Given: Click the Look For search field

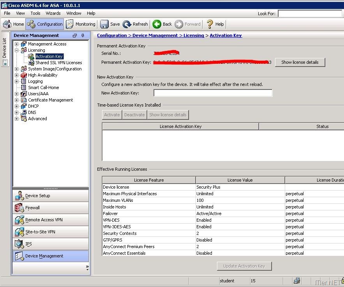Looking at the screenshot, I should coord(310,14).
